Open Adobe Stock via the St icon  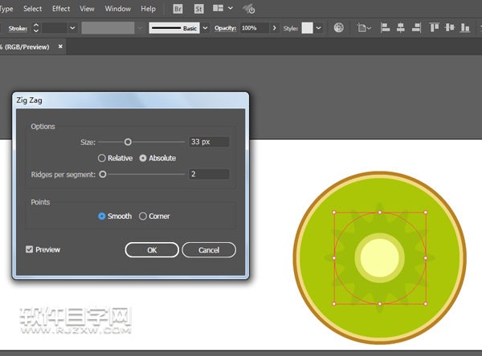[x=198, y=9]
